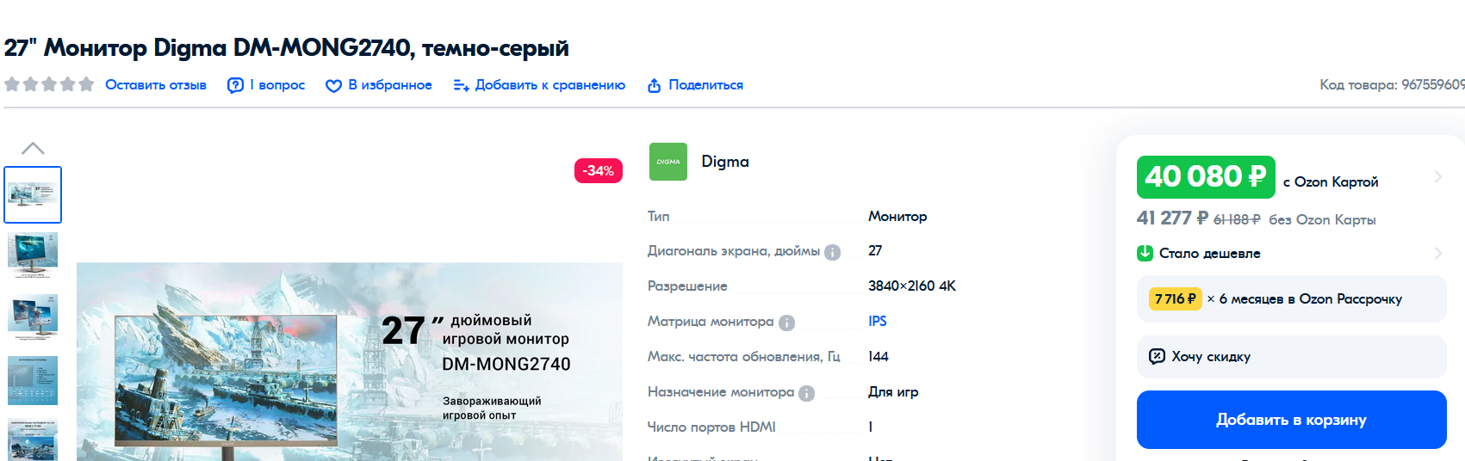The image size is (1465, 461).
Task: Expand Стало дешевле chevron arrow
Action: (x=1437, y=253)
